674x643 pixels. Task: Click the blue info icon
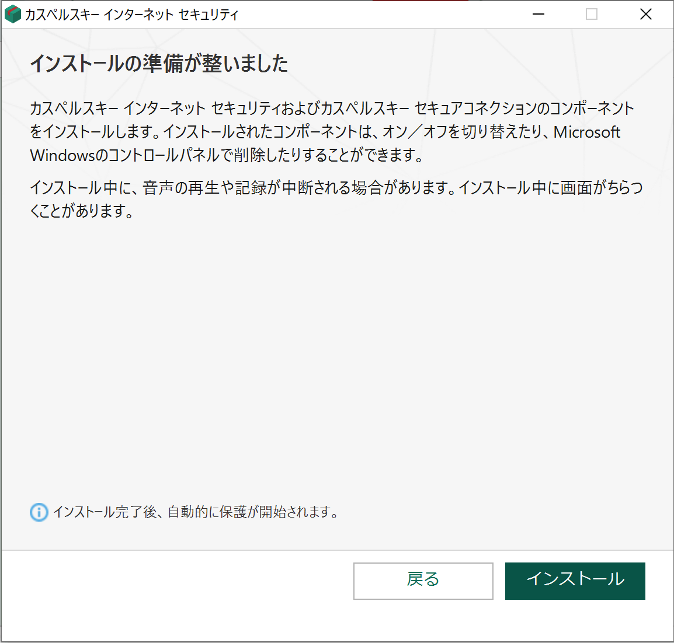[x=39, y=512]
